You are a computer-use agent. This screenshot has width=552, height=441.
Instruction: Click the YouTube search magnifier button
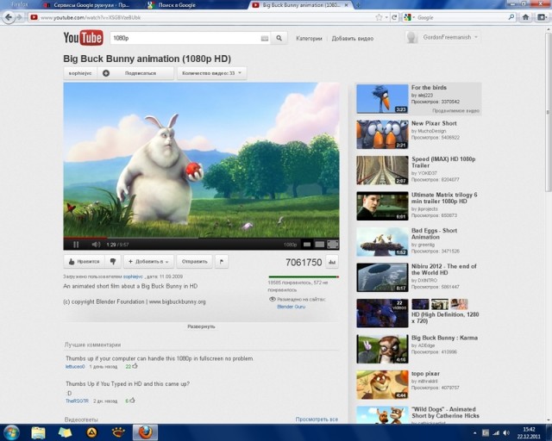pyautogui.click(x=279, y=38)
